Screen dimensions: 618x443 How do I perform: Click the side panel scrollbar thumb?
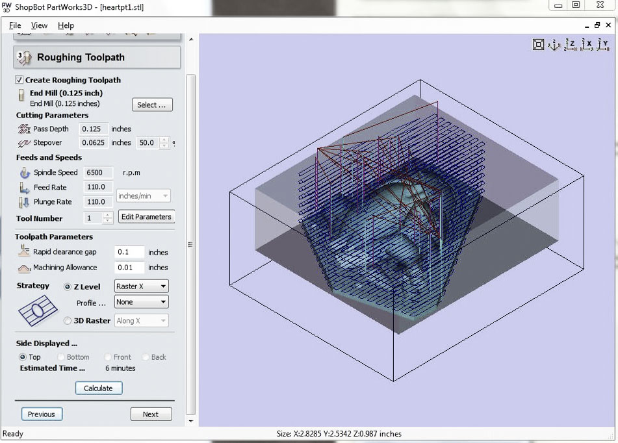(x=191, y=244)
